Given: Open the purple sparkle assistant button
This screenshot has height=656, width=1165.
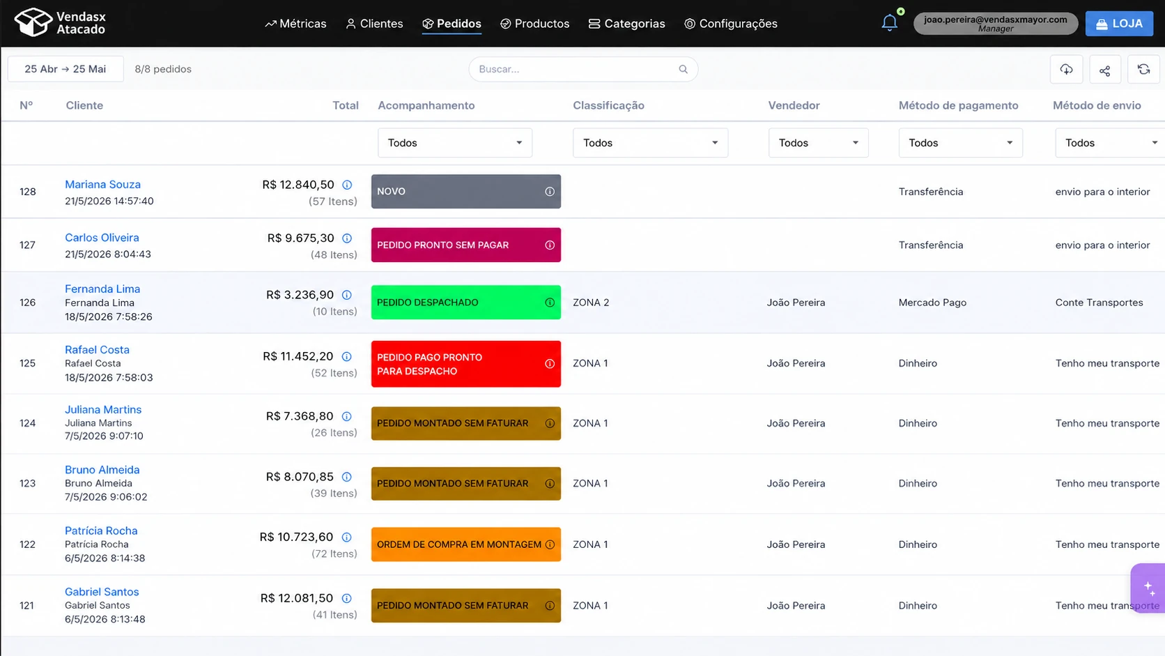Looking at the screenshot, I should click(1148, 588).
